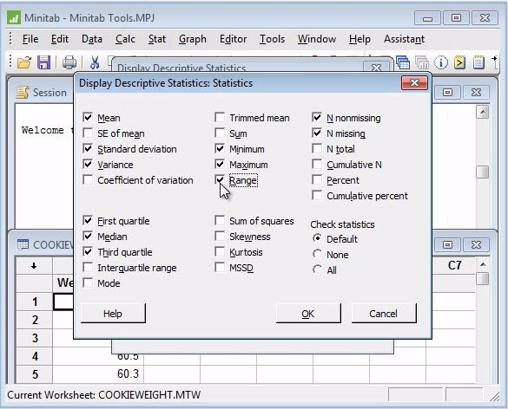
Task: Click the Session window scroll up arrow
Action: pos(483,112)
